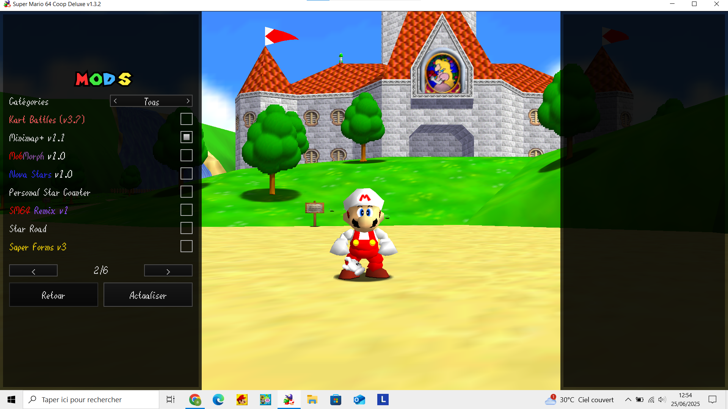The width and height of the screenshot is (728, 409).
Task: Open the weather widget showing 30°C
Action: 579,400
